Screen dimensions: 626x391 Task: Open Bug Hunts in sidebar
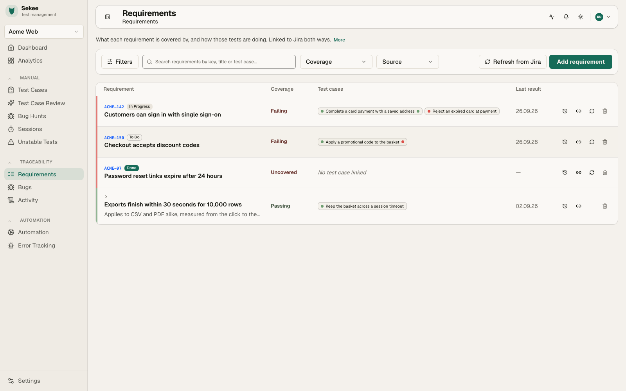(44, 116)
